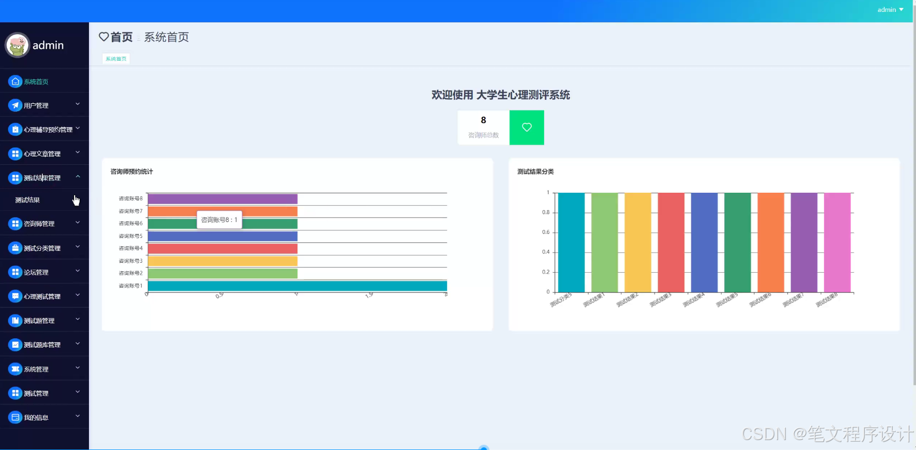Click the admin username in sidebar

(x=48, y=45)
